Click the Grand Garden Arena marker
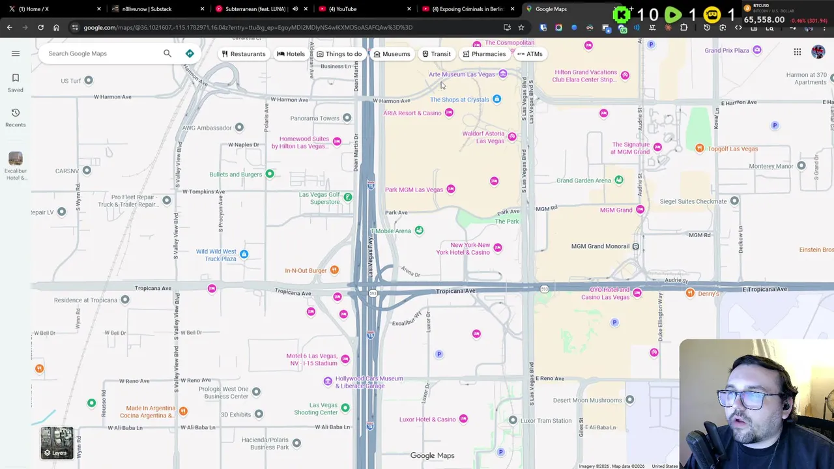The image size is (834, 469). (619, 180)
